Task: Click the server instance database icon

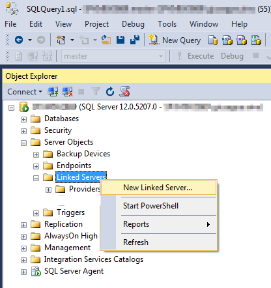Action: click(x=24, y=107)
